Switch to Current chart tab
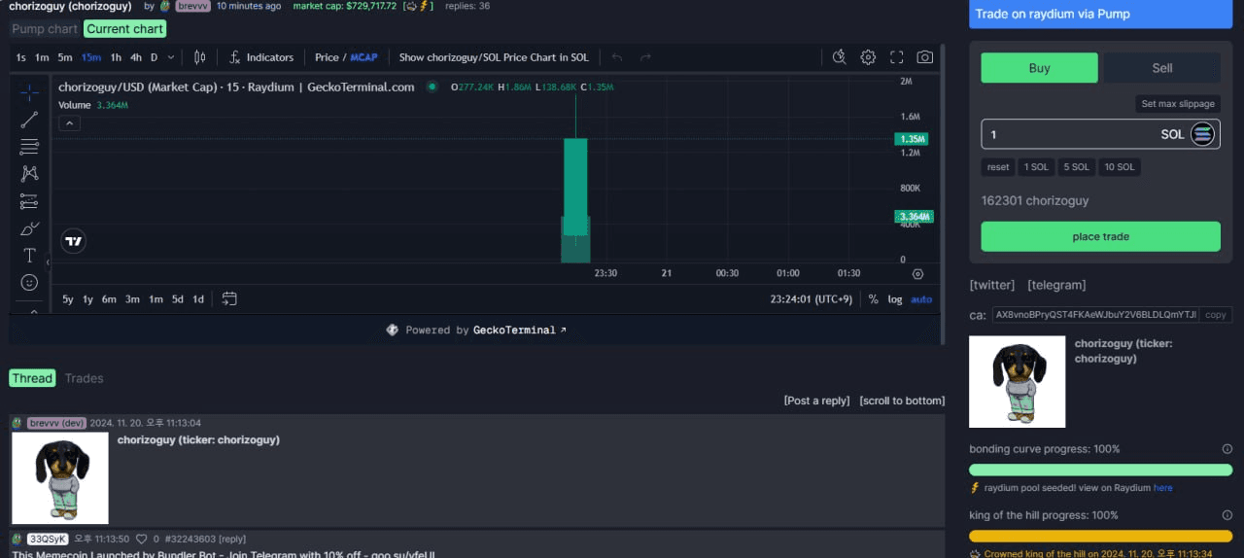This screenshot has height=558, width=1244. click(x=124, y=29)
